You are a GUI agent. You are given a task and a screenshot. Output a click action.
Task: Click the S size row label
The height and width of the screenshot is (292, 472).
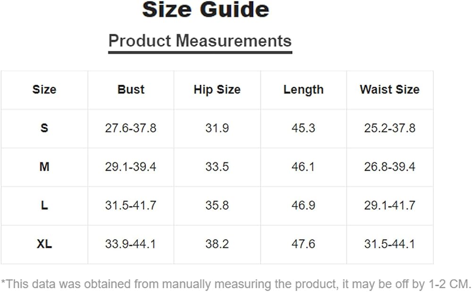(44, 128)
